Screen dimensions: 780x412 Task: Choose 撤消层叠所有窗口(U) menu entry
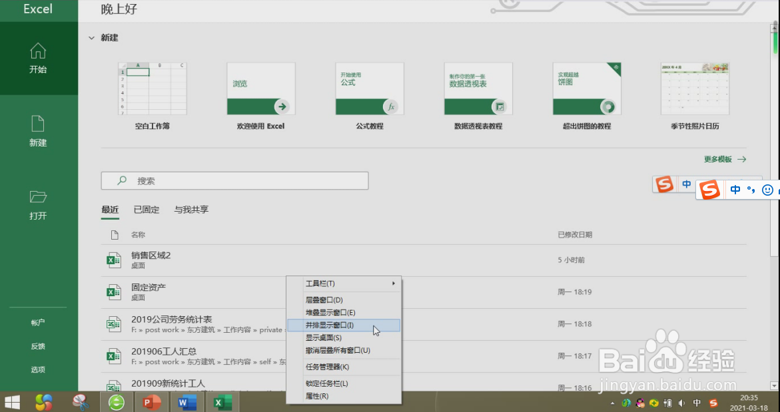click(344, 350)
